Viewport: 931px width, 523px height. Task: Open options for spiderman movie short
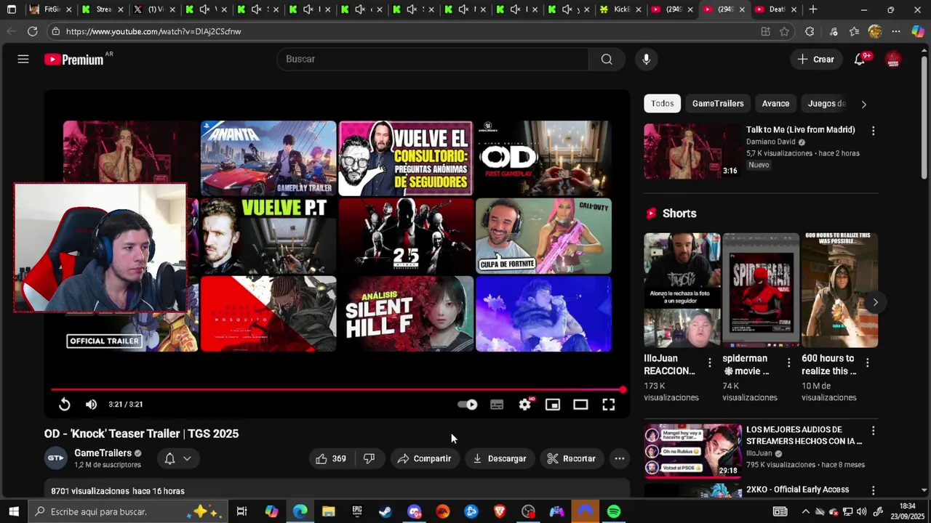(788, 362)
